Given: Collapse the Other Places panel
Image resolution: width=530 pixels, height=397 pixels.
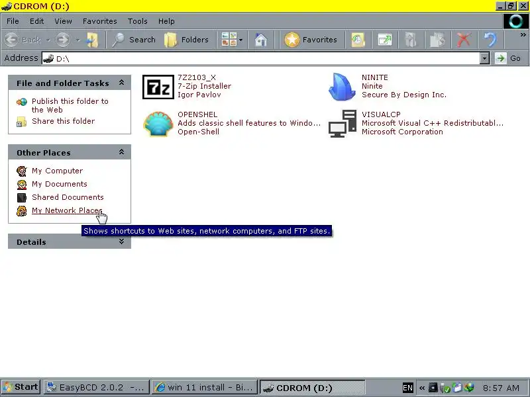Looking at the screenshot, I should [x=121, y=152].
